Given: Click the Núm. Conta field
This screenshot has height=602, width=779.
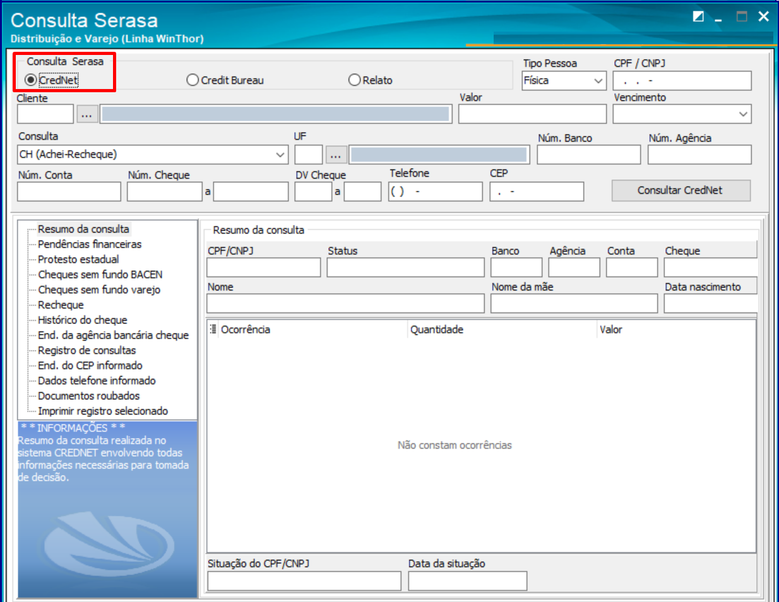Looking at the screenshot, I should pos(69,191).
